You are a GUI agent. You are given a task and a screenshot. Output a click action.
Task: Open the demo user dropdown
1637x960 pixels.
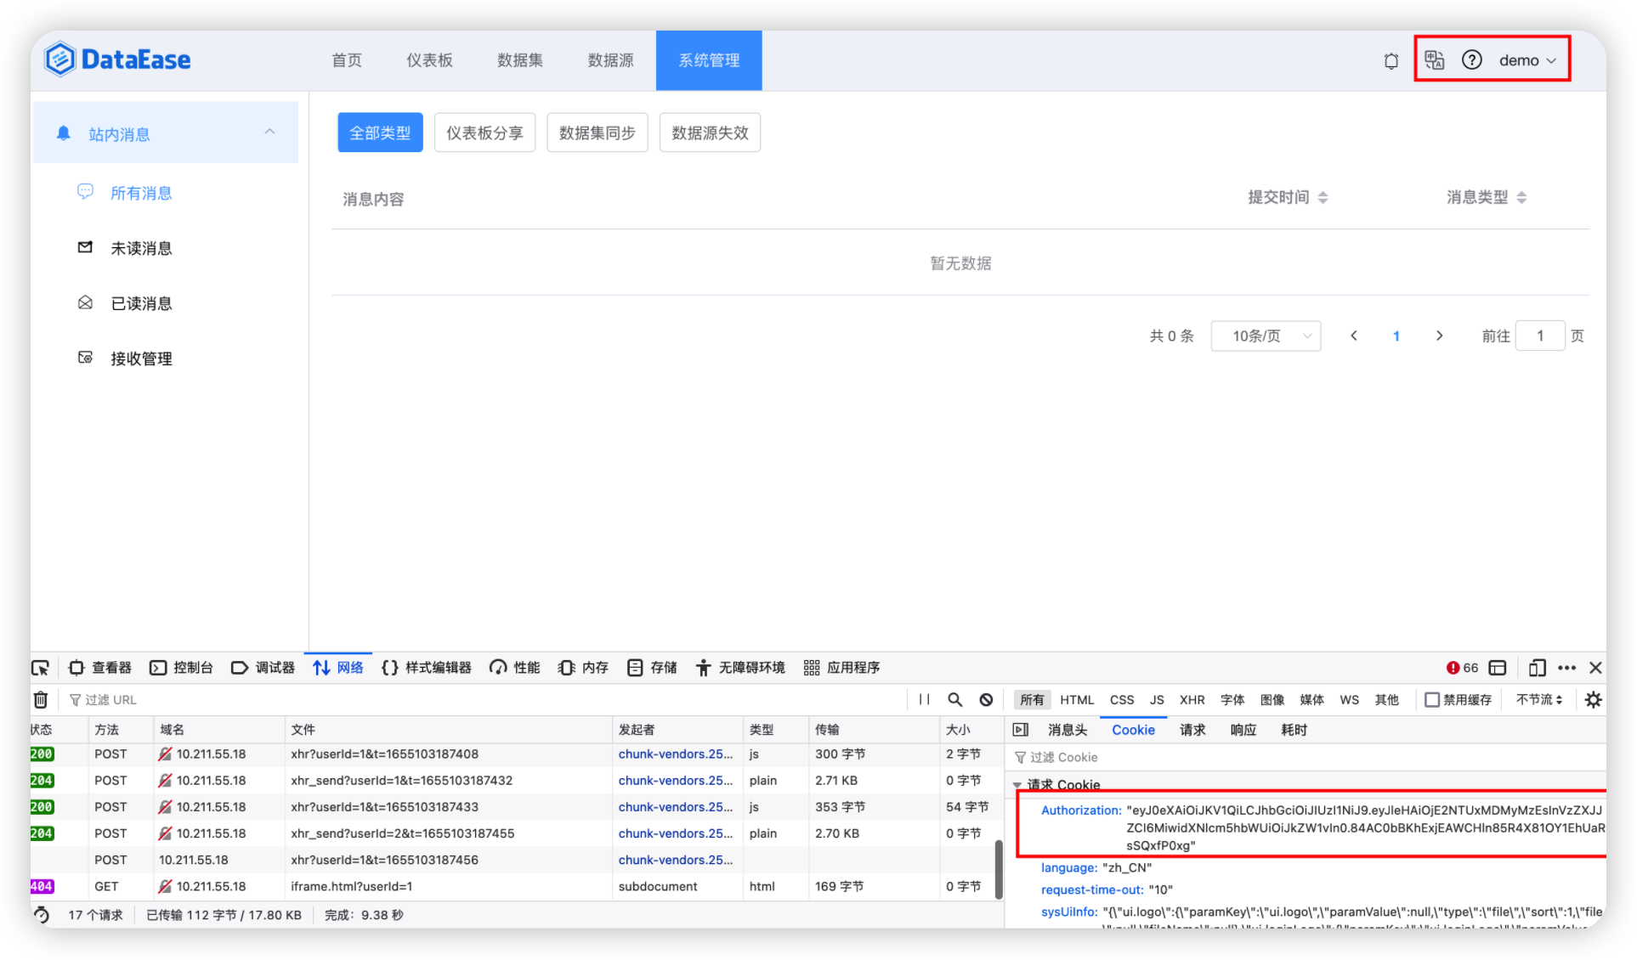1527,60
